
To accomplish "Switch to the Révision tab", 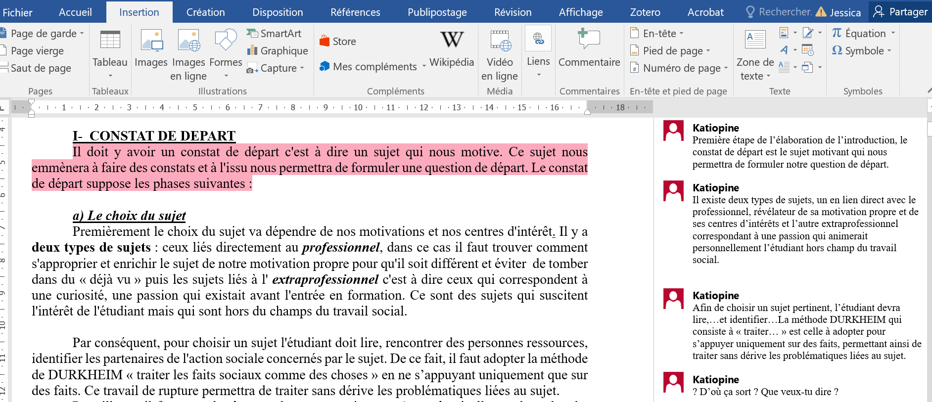I will pos(513,12).
